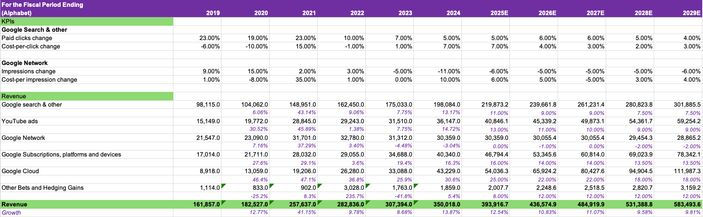Select the KPIs section header cell
The image size is (703, 217).
point(87,22)
